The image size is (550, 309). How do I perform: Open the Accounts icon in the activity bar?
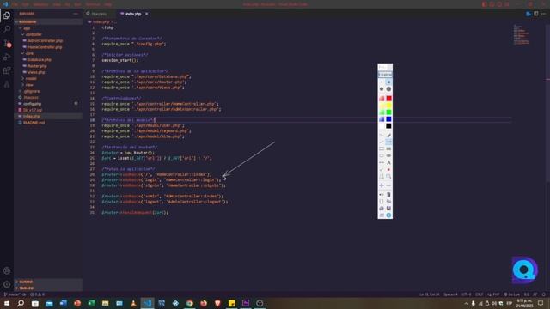click(7, 270)
